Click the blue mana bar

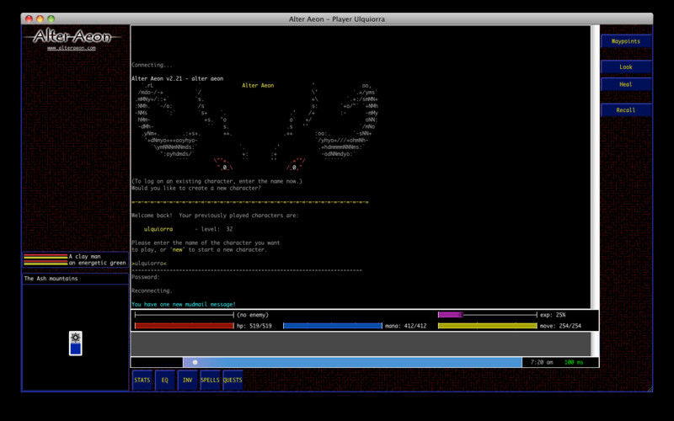tap(332, 326)
